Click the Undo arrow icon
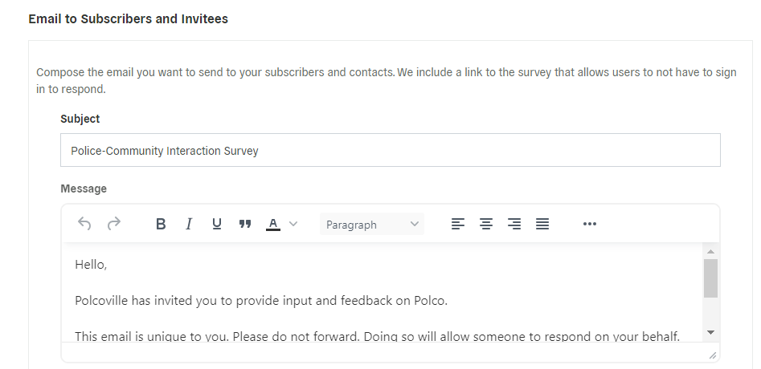This screenshot has width=761, height=369. (84, 224)
